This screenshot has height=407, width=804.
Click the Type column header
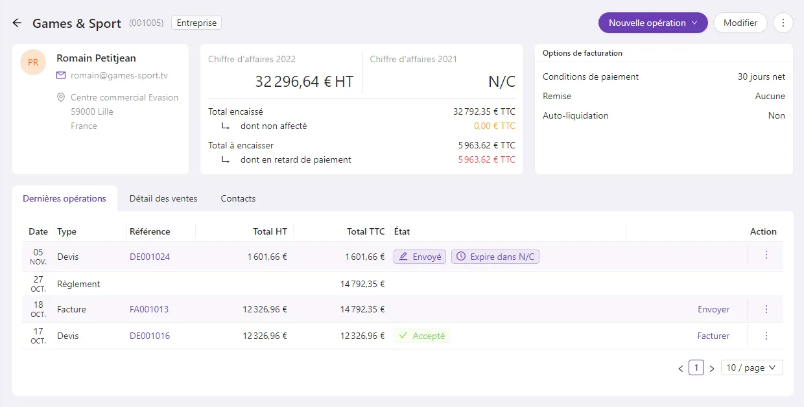click(x=67, y=231)
